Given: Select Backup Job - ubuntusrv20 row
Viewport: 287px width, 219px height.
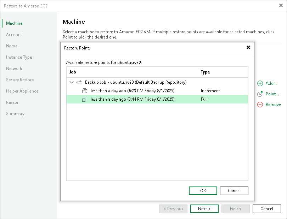Looking at the screenshot, I should tap(157, 82).
